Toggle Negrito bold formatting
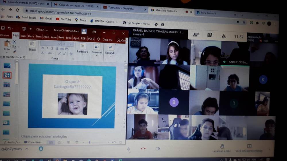Screen dimensions: 287x161 pyautogui.click(x=42, y=48)
